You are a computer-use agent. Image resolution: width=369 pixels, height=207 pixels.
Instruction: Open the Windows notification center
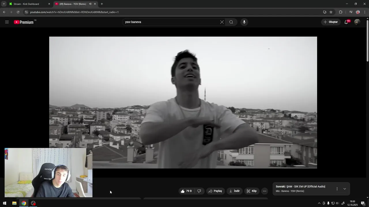tap(363, 203)
